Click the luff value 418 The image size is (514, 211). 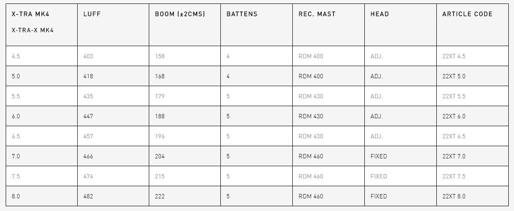tap(88, 76)
